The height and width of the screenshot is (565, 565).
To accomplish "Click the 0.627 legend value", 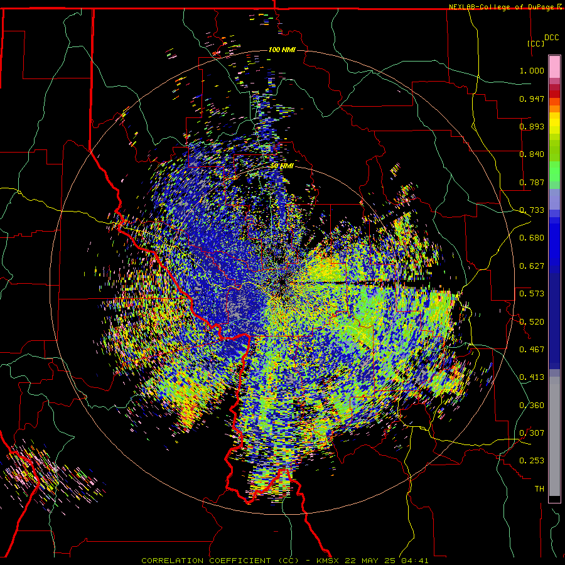I will click(x=532, y=266).
